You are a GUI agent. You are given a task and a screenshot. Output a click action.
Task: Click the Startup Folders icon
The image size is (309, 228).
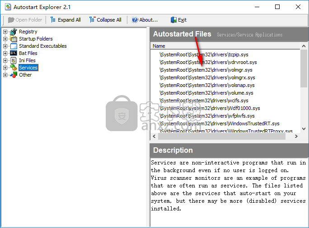click(x=14, y=39)
